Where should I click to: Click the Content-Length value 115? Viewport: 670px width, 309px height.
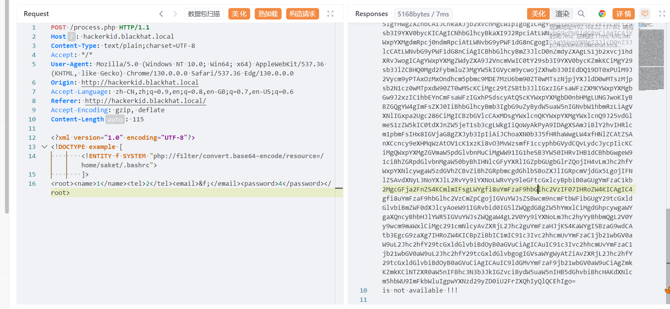tap(138, 119)
